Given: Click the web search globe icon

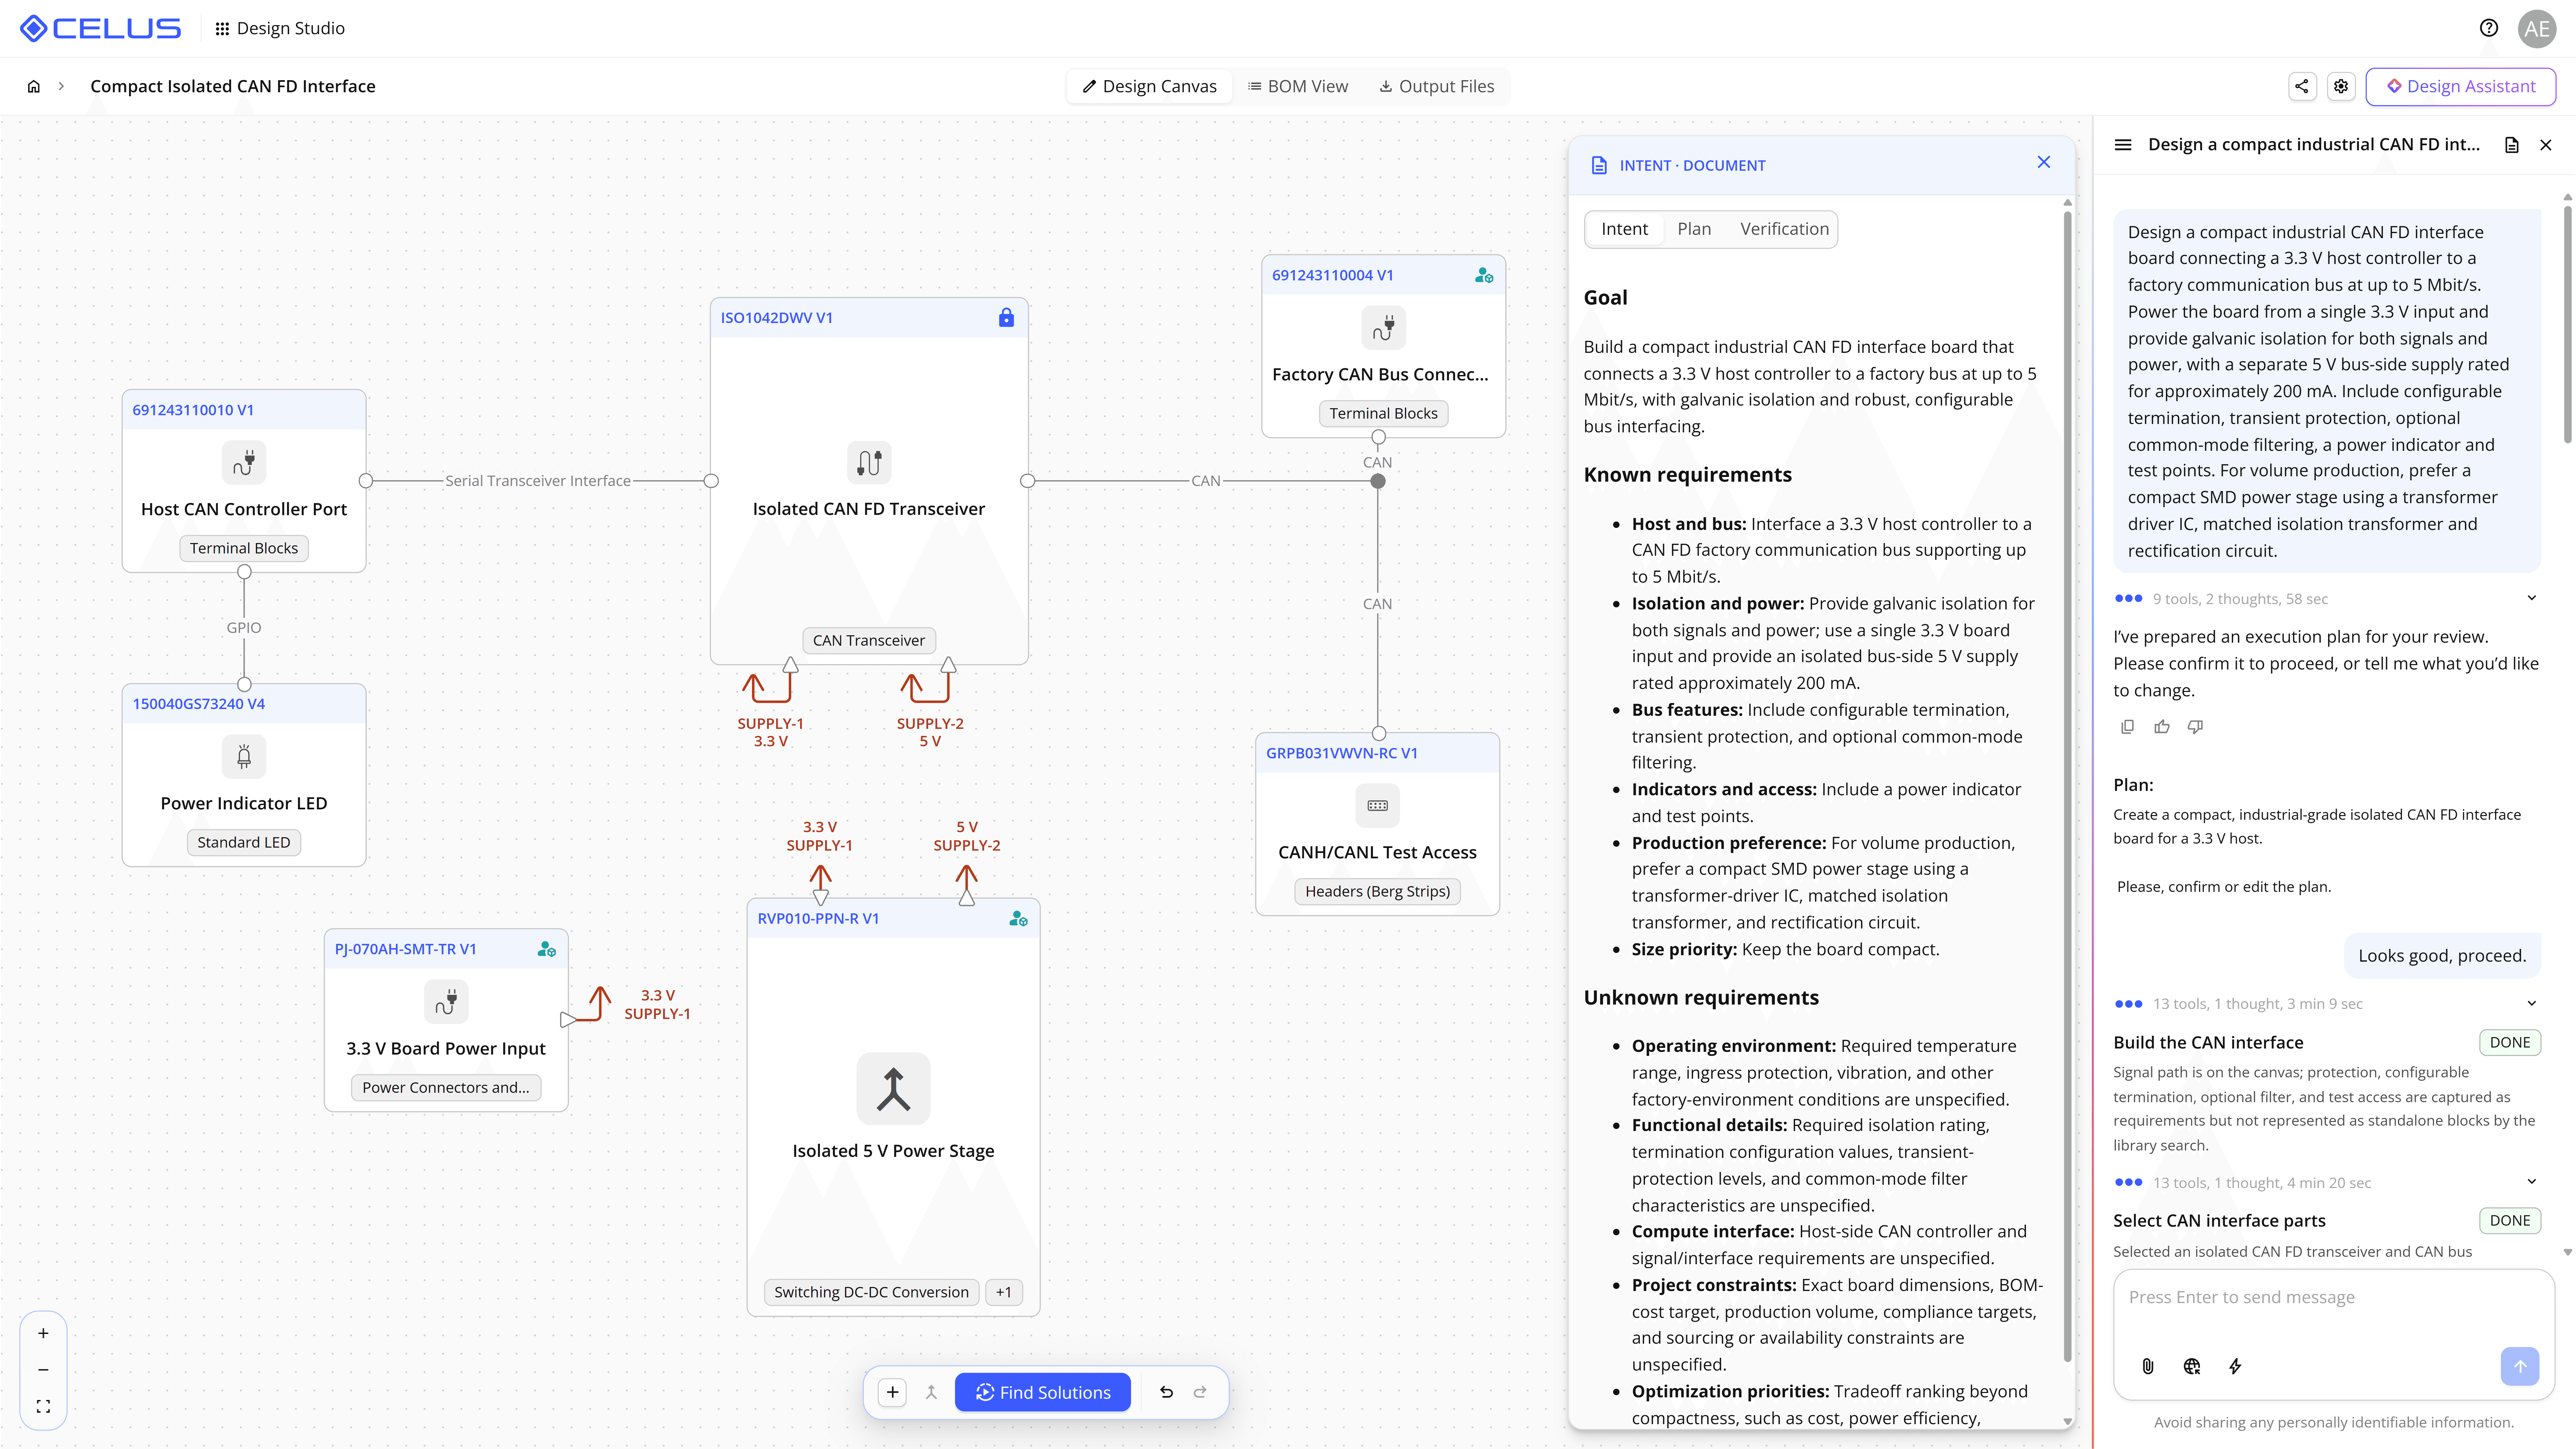Looking at the screenshot, I should tap(2192, 1366).
